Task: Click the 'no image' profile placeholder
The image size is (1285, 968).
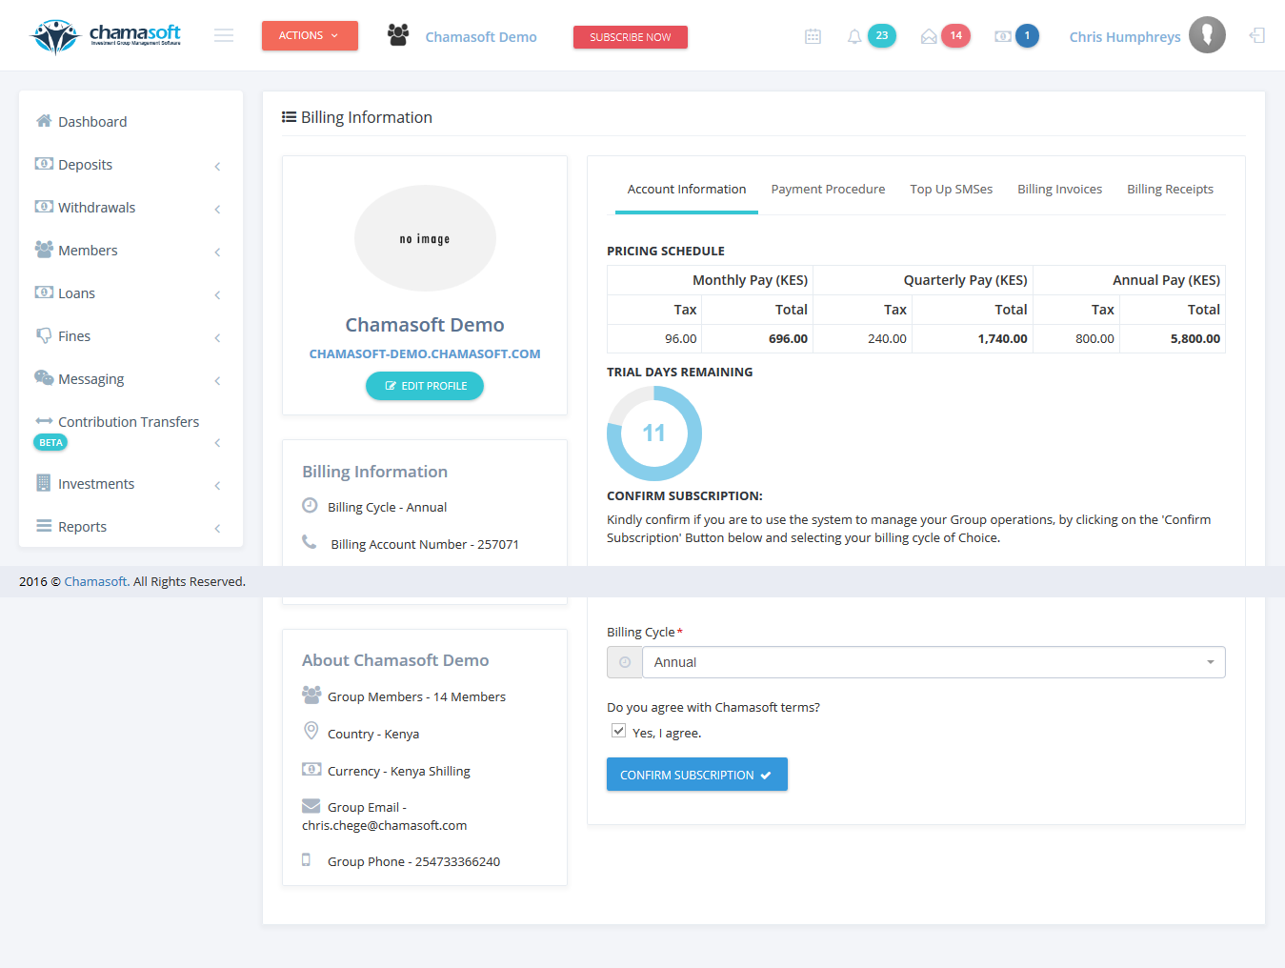Action: (x=425, y=238)
